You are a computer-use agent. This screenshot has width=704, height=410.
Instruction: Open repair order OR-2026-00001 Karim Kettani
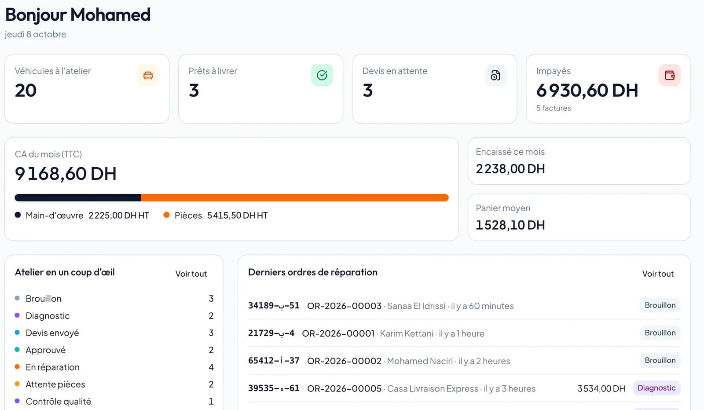pyautogui.click(x=464, y=333)
